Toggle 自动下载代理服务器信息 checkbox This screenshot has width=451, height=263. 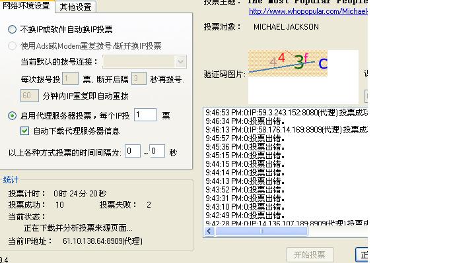point(24,131)
